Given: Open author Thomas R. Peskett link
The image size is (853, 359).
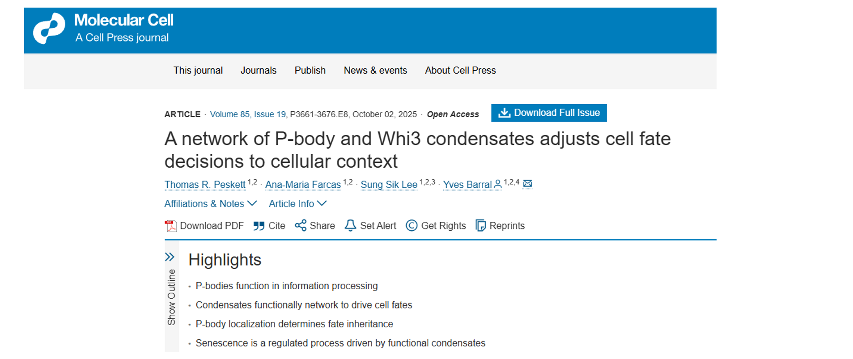Looking at the screenshot, I should click(x=205, y=185).
